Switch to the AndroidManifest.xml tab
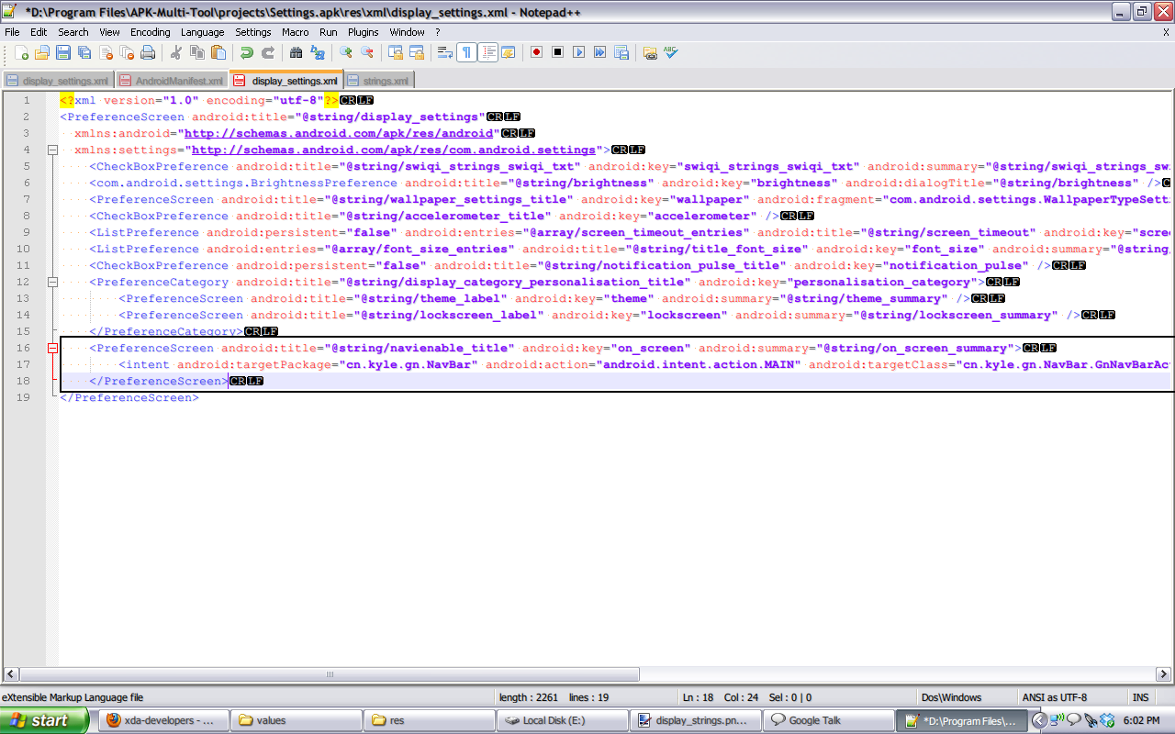This screenshot has width=1175, height=734. pyautogui.click(x=172, y=81)
